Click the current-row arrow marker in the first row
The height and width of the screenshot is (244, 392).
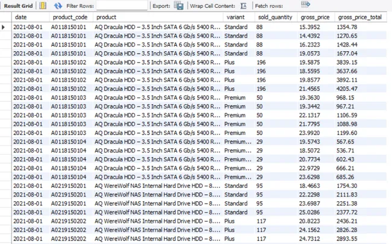[4, 27]
